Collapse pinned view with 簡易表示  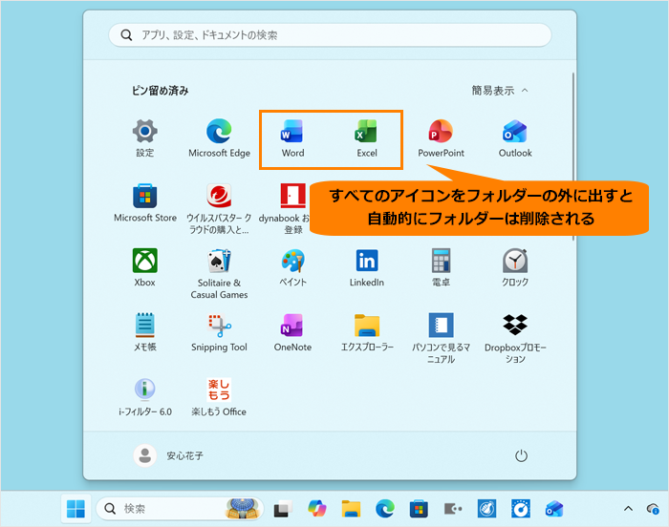pyautogui.click(x=500, y=91)
